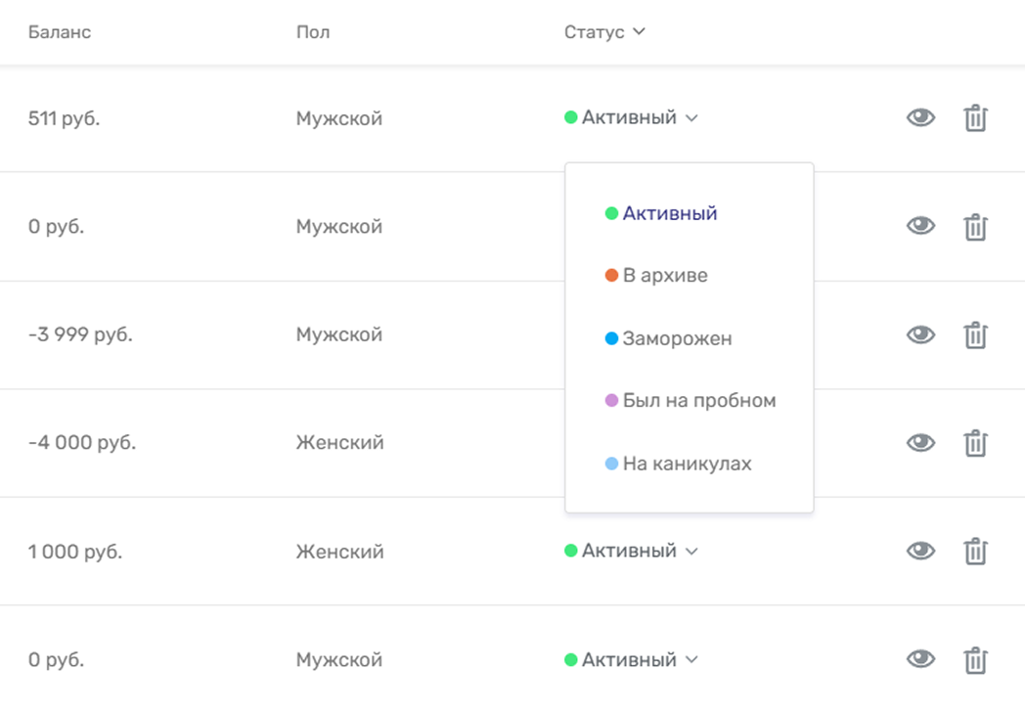
Task: Delete the row with -4 000 руб. balance
Action: click(x=975, y=442)
